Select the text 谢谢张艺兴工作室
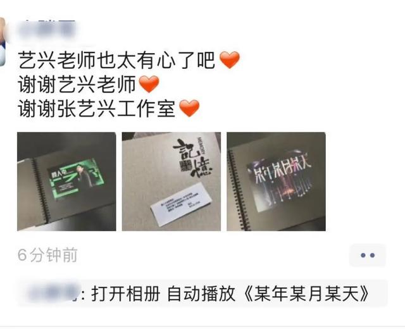 pos(97,108)
